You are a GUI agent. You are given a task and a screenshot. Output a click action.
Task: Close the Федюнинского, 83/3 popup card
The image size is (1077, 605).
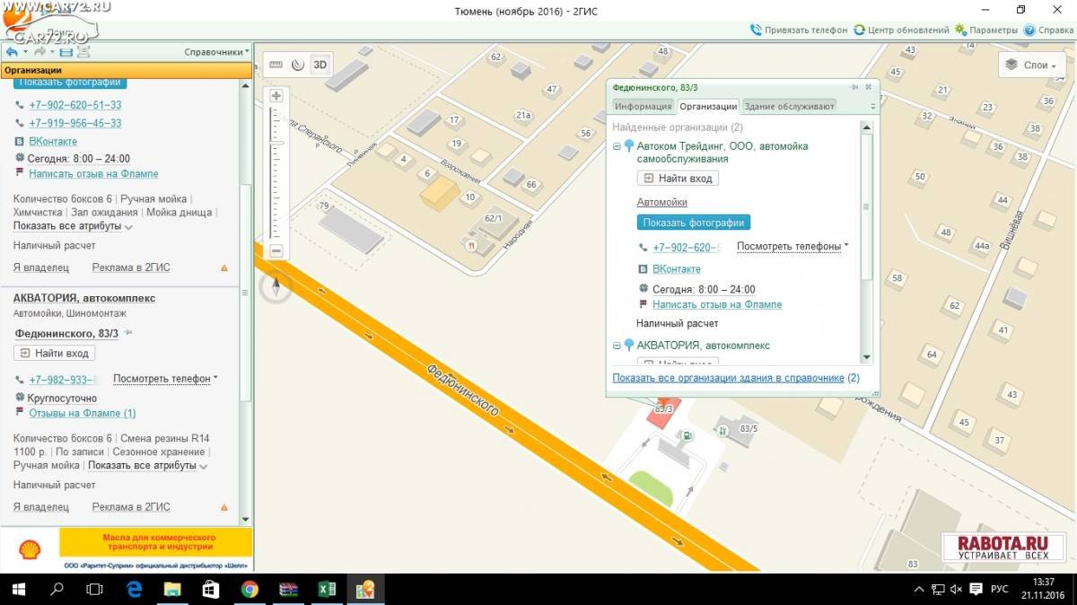click(868, 87)
